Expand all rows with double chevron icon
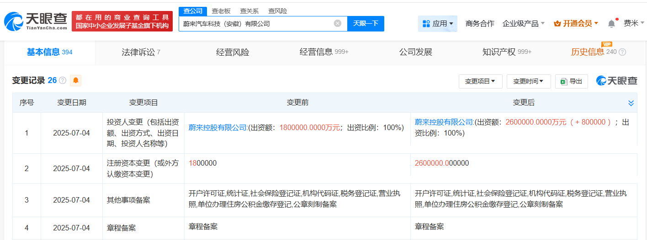Image resolution: width=647 pixels, height=240 pixels. coord(631,103)
